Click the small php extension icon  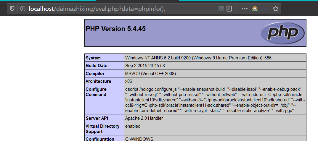[x=265, y=9]
